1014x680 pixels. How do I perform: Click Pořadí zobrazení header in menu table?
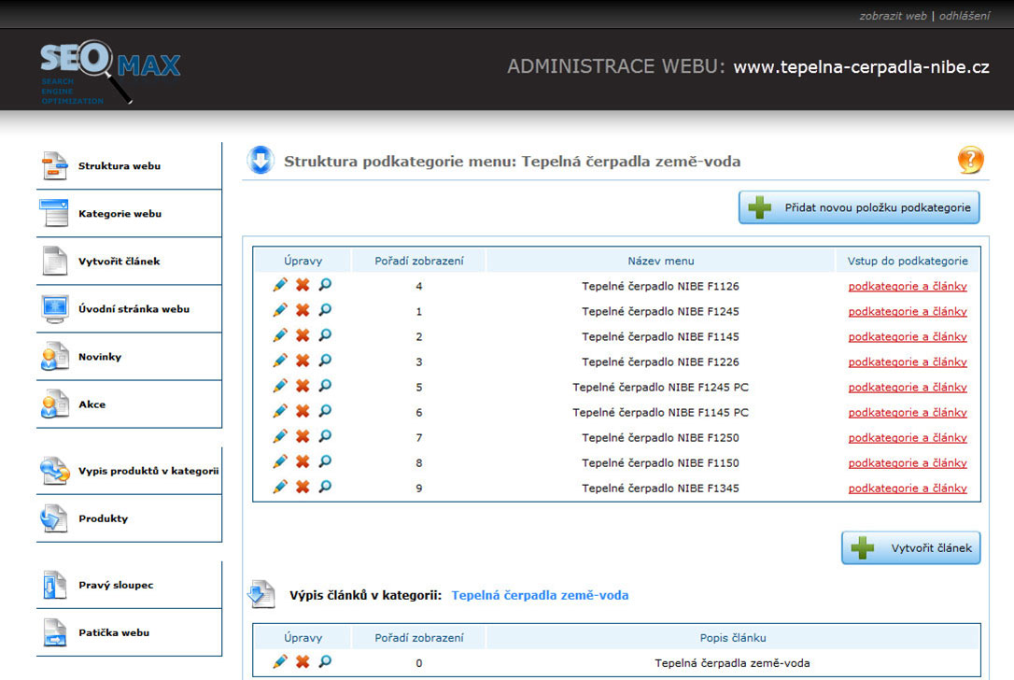click(419, 261)
